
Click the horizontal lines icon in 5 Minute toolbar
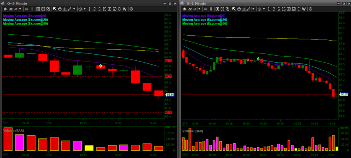[x=26, y=8]
